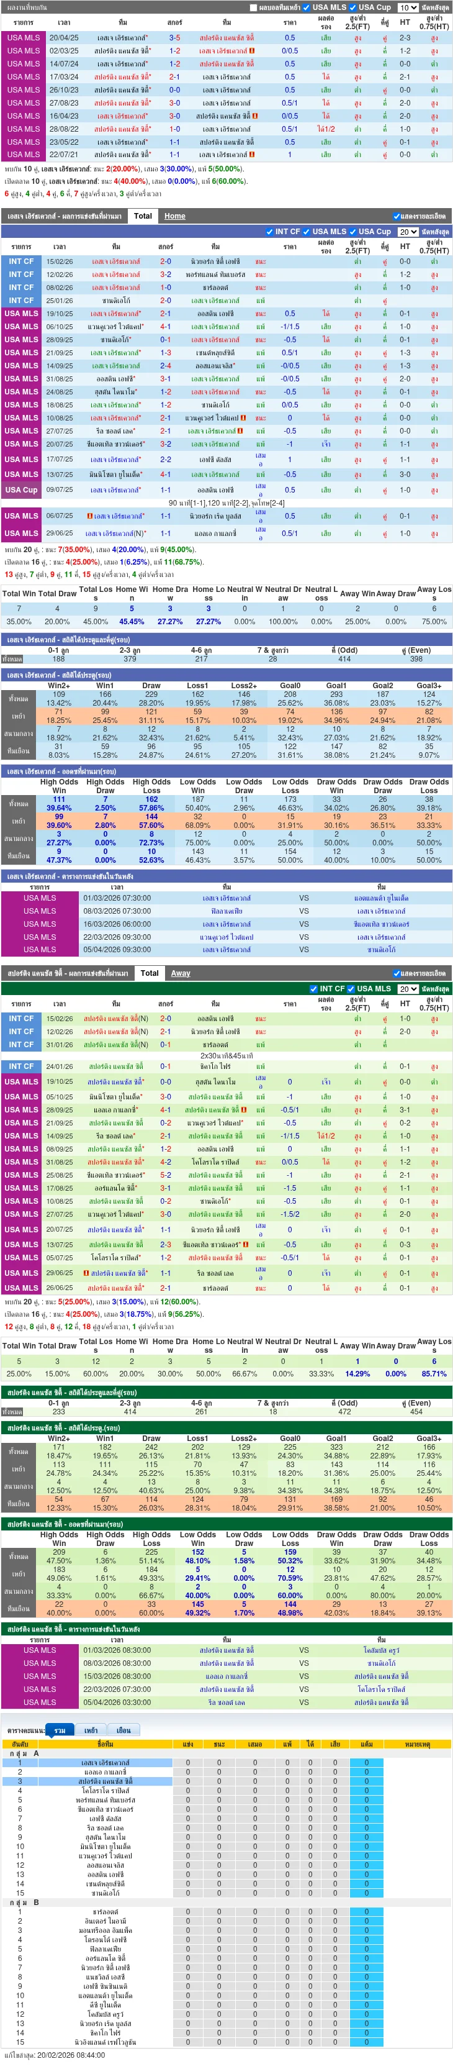
Task: Click 05/04/2026 03:30:00 Sporting KC upcoming fixture
Action: 226,1702
